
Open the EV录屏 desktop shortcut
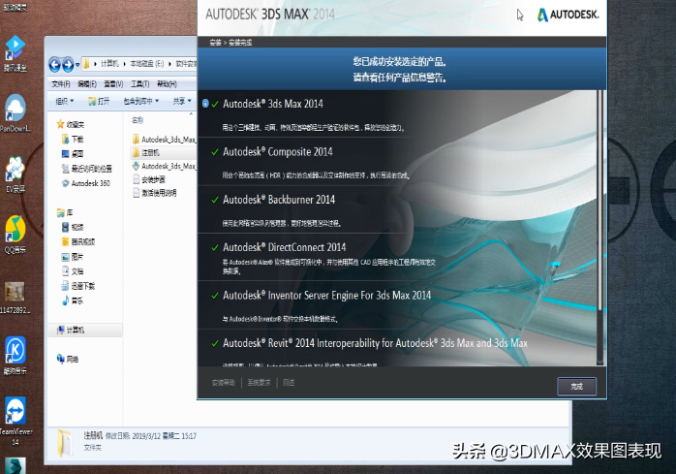15,174
